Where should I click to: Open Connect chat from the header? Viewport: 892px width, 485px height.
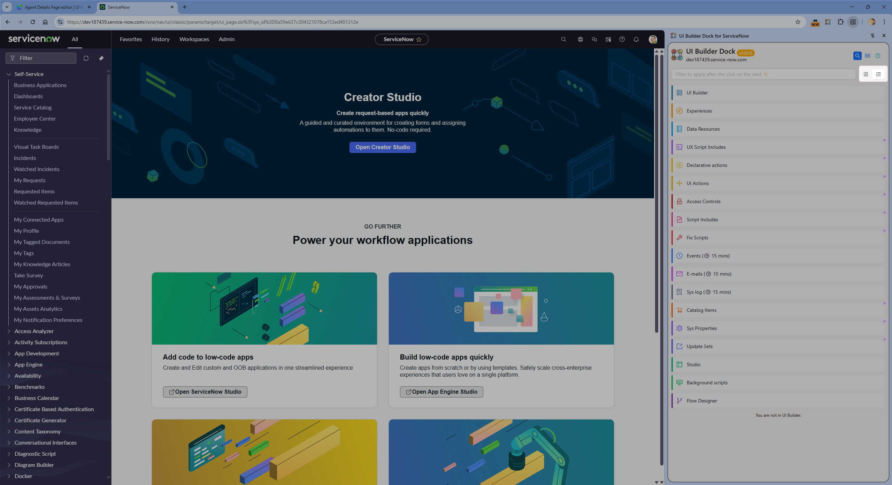click(x=594, y=39)
